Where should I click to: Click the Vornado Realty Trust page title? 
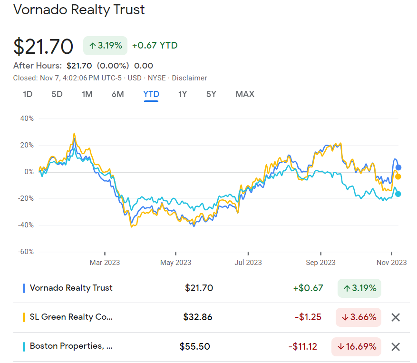(79, 10)
